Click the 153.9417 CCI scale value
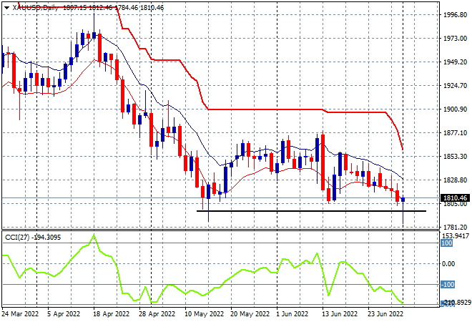 click(x=456, y=236)
